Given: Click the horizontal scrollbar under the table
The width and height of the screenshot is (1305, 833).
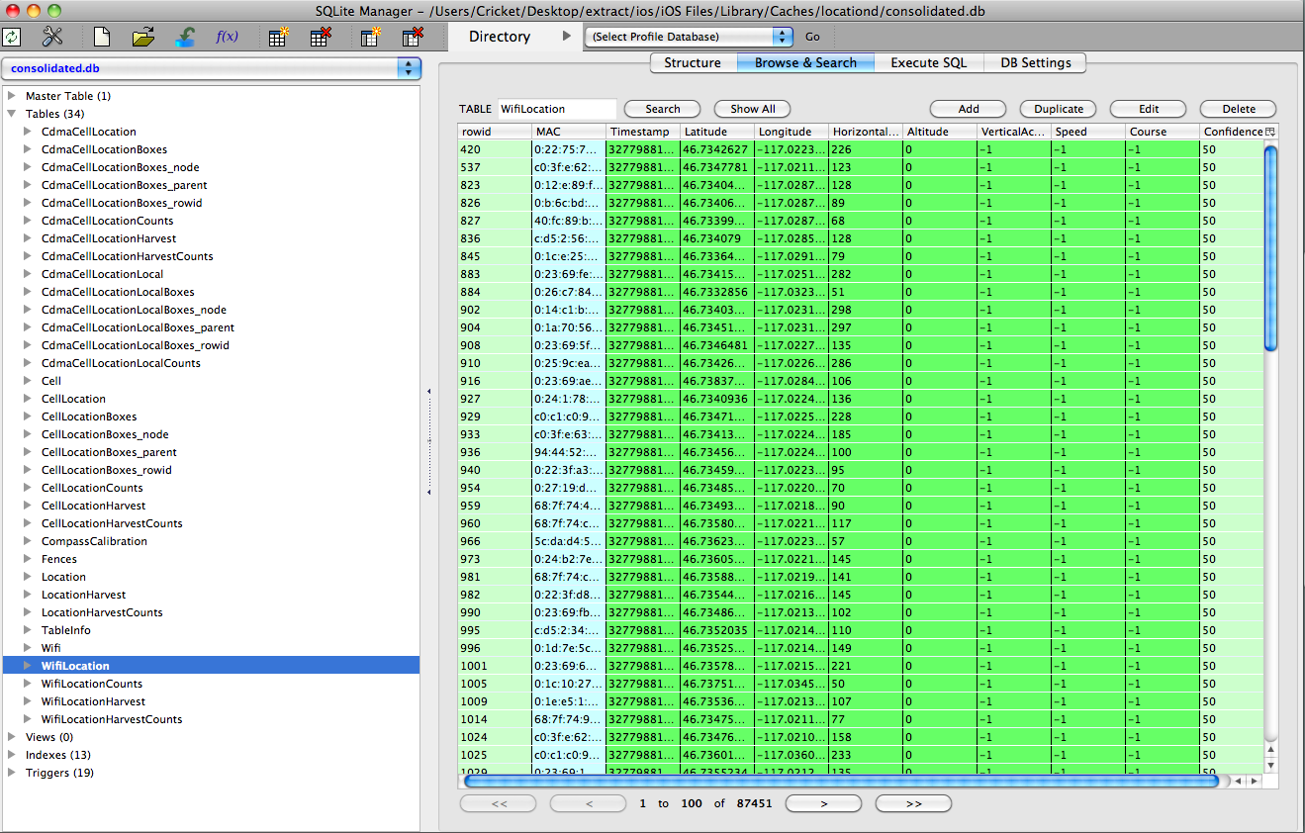Looking at the screenshot, I should (x=841, y=782).
